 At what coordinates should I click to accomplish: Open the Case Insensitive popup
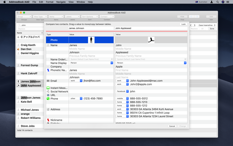tap(207, 25)
